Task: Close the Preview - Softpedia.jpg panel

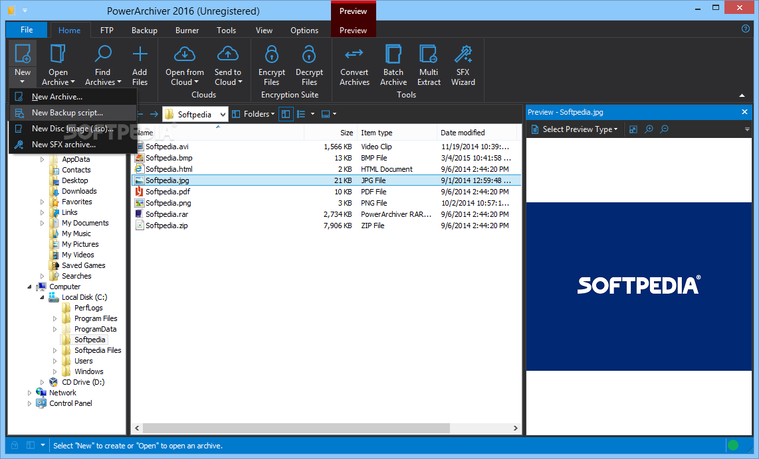Action: tap(744, 112)
